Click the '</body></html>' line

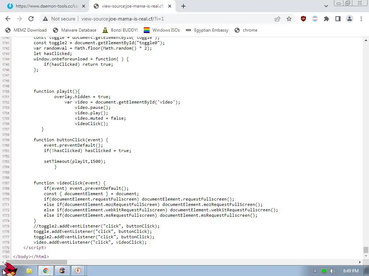point(31,257)
